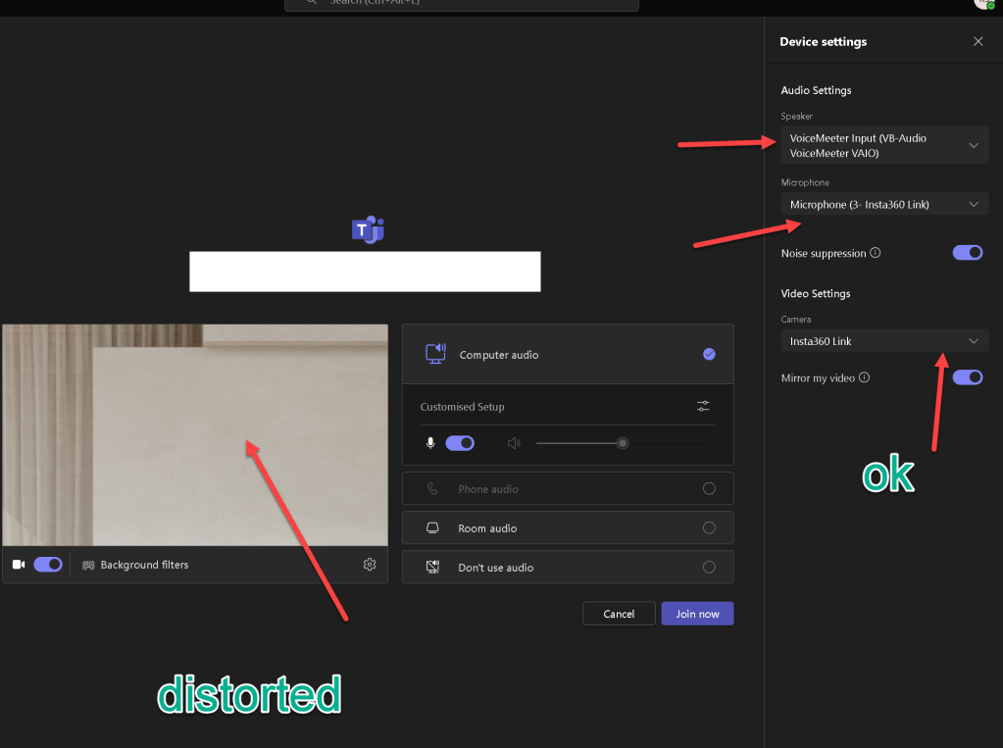Screen dimensions: 1003x748
Task: Click the Computer audio monitor icon
Action: click(435, 354)
